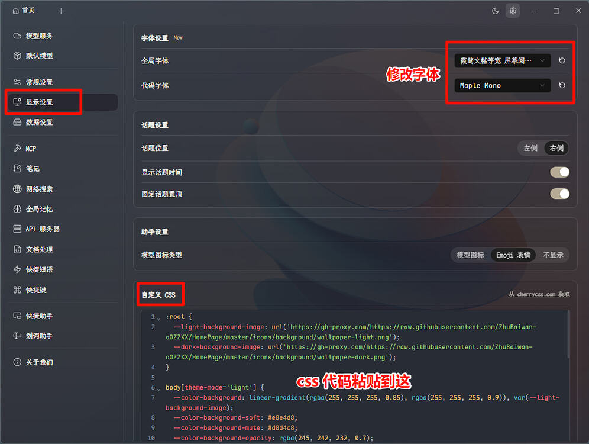The width and height of the screenshot is (589, 444).
Task: Open the 默认模型 settings section
Action: coord(63,56)
